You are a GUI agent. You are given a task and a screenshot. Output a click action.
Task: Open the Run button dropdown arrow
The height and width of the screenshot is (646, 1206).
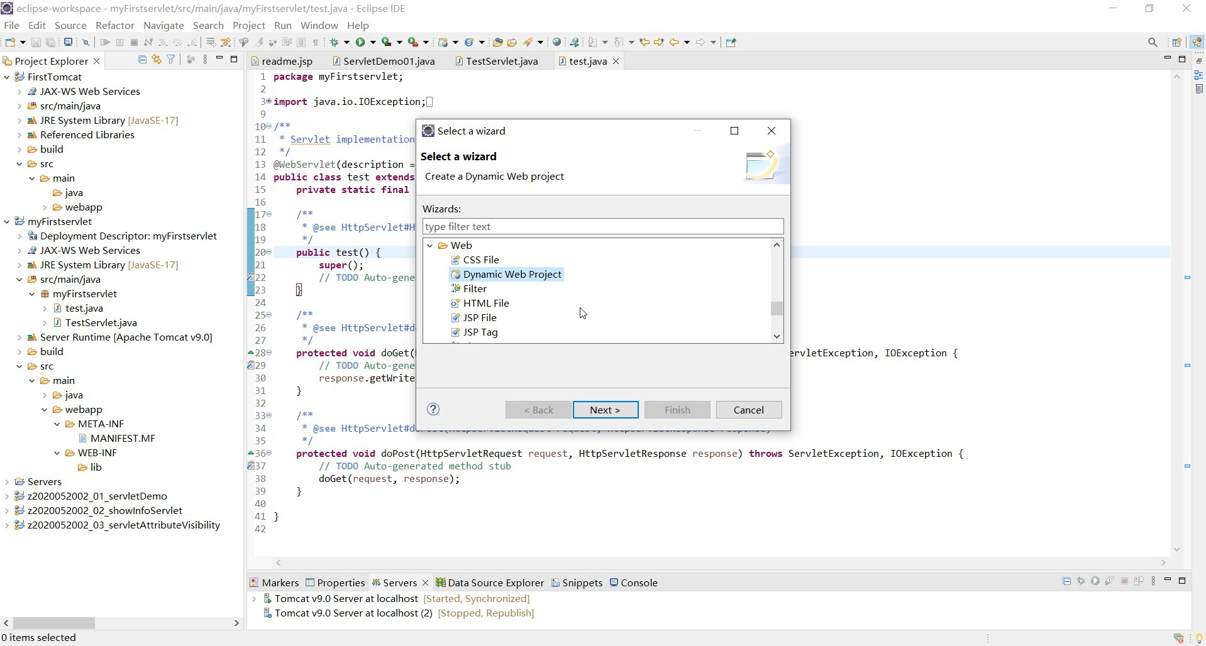click(373, 42)
